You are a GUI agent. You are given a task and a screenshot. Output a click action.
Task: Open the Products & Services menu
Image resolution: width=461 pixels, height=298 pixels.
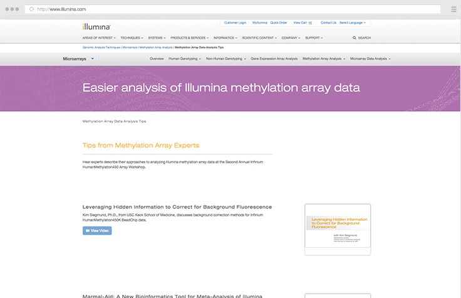189,38
